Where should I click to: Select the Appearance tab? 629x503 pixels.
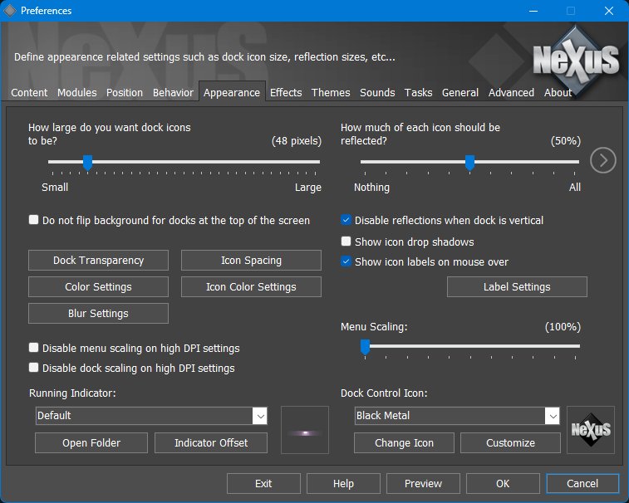pyautogui.click(x=232, y=93)
